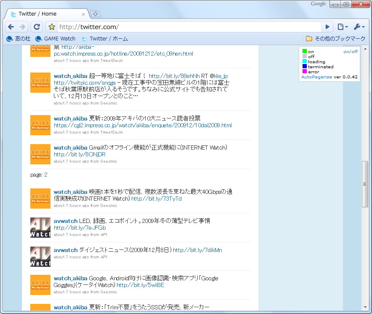Click the Twitter bird favicon on the tab
Screen dimensions: 372x314
click(13, 13)
